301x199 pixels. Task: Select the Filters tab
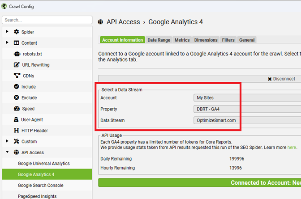coord(228,40)
